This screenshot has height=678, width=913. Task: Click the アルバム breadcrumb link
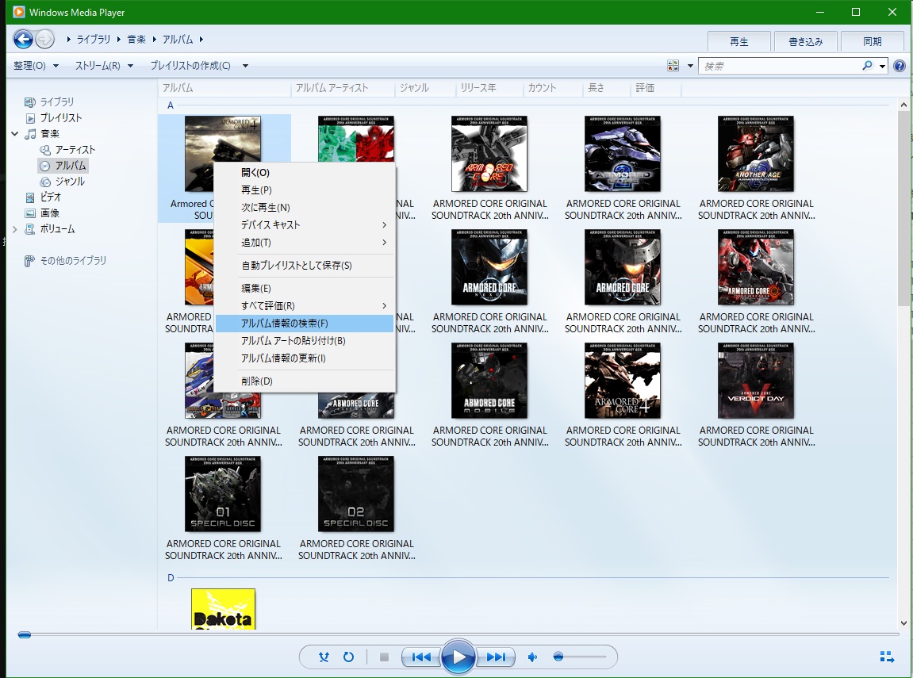(x=178, y=39)
